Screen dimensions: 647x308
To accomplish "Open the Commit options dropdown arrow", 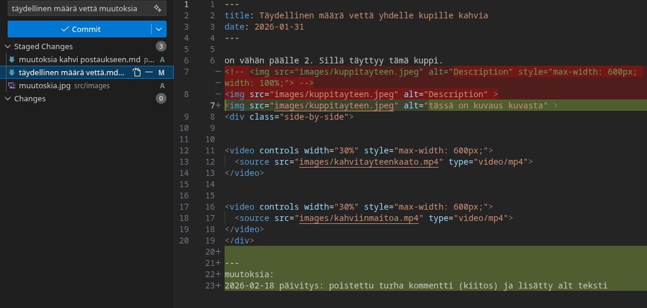I will tap(159, 29).
